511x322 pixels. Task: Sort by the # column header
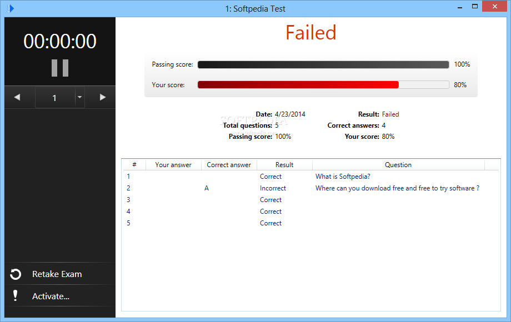[134, 165]
